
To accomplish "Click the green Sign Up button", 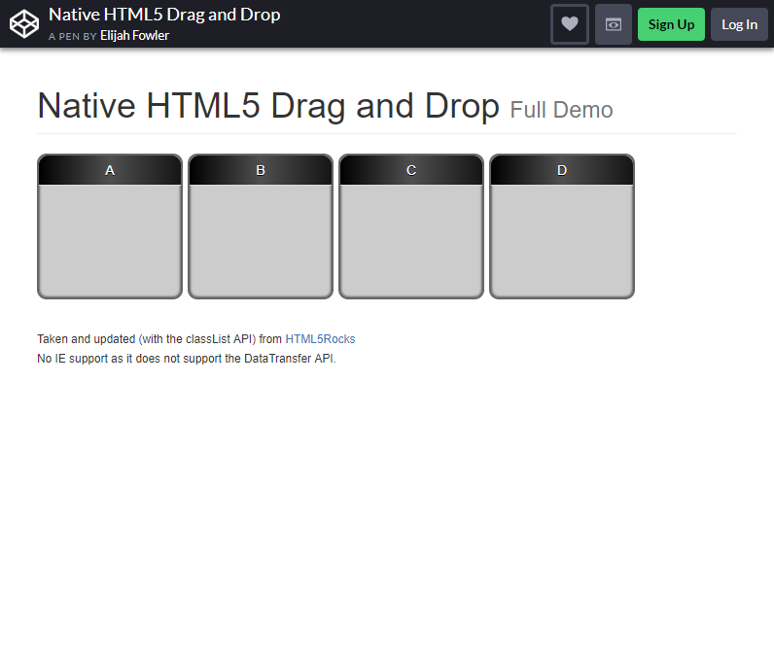I will (671, 24).
